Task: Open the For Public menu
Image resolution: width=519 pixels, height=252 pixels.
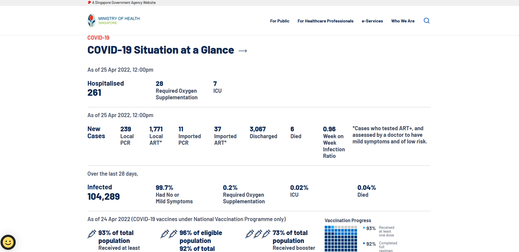Action: tap(280, 21)
